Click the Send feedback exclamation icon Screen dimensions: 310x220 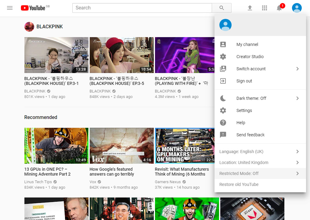click(x=223, y=134)
